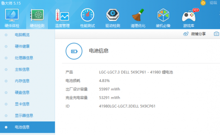
Task: Click ID value 41980LGC-LGC7.3DELL 5K9CP61
Action: tap(127, 106)
